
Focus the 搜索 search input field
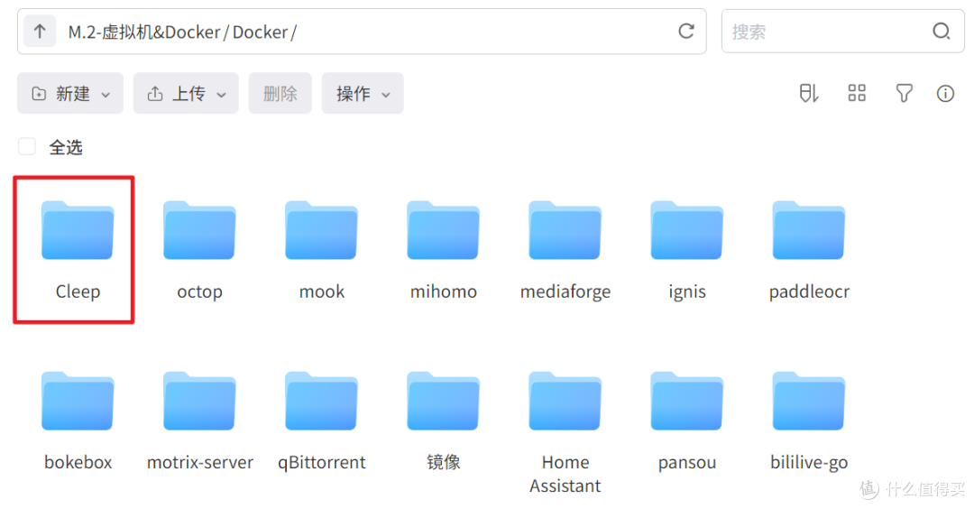(x=842, y=31)
